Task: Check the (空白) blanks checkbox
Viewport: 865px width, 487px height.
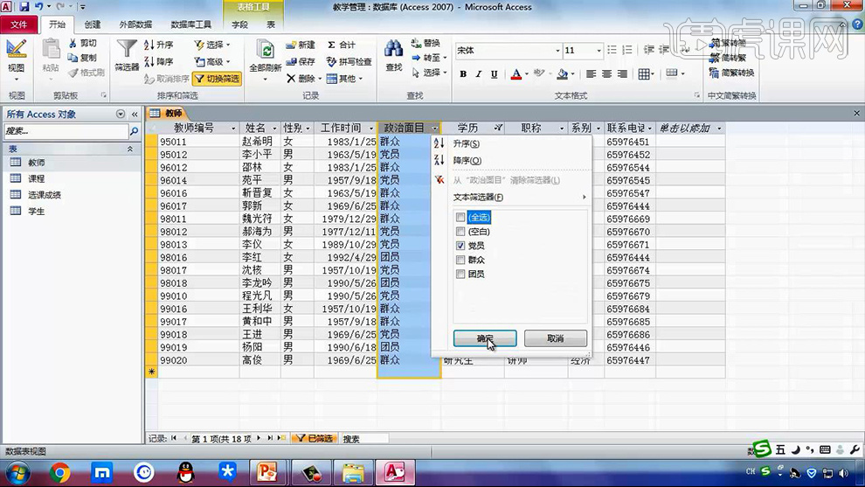Action: click(460, 232)
